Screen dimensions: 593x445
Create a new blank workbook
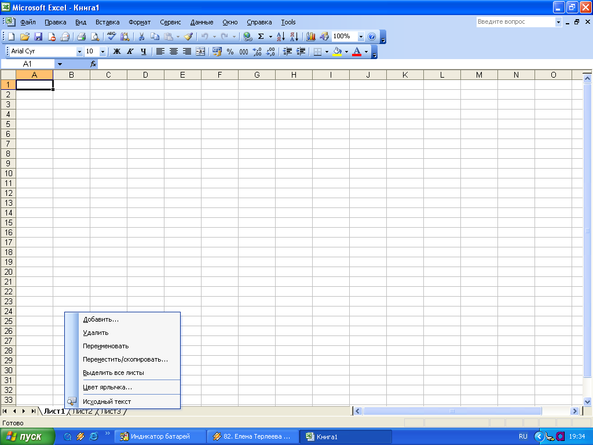coord(12,37)
